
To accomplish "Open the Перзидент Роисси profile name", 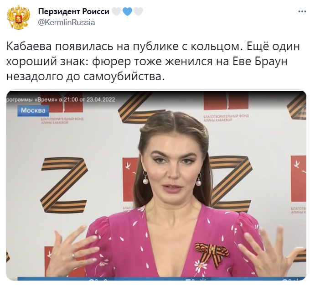I will coord(74,11).
